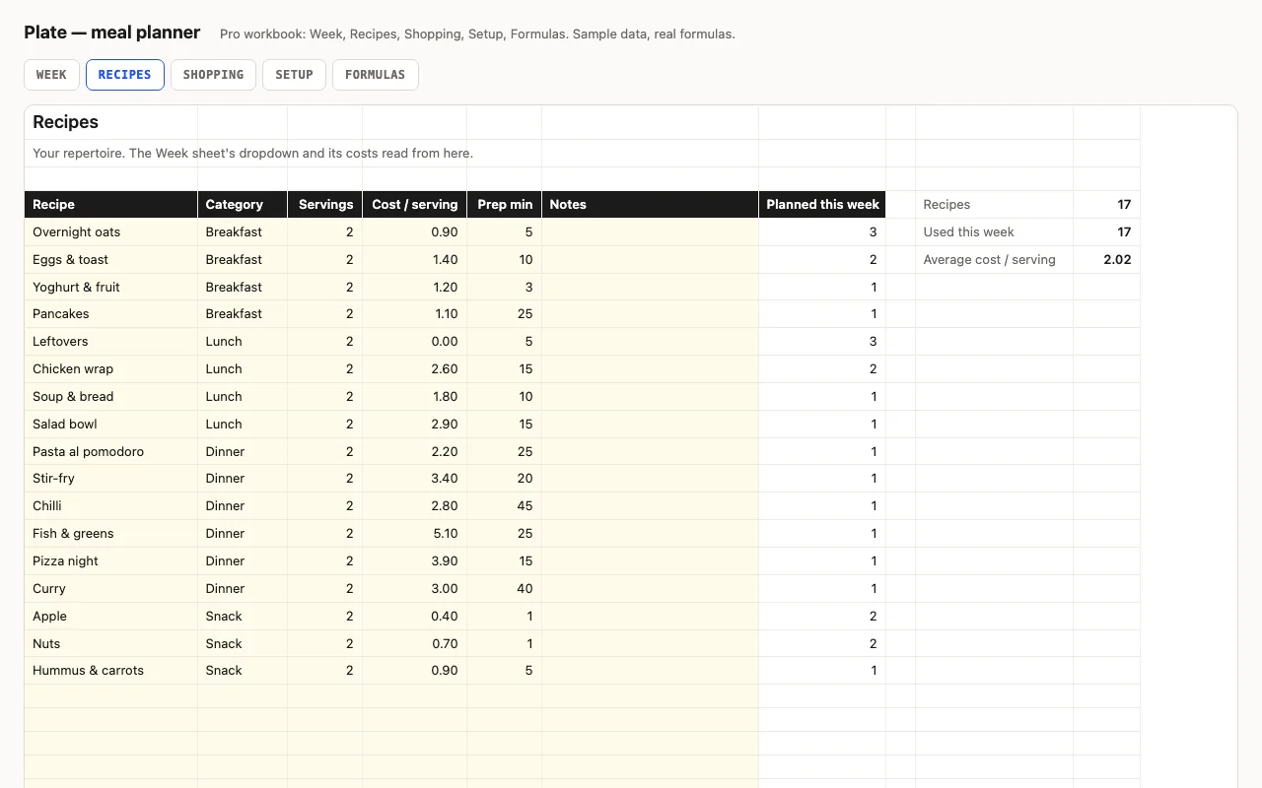1262x788 pixels.
Task: Select the Overnight oats recipe cell
Action: 111,232
